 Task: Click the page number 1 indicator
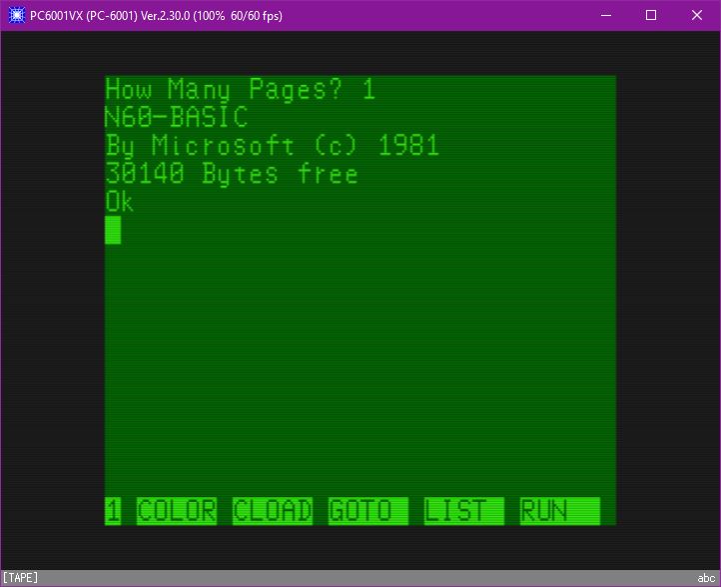[113, 511]
